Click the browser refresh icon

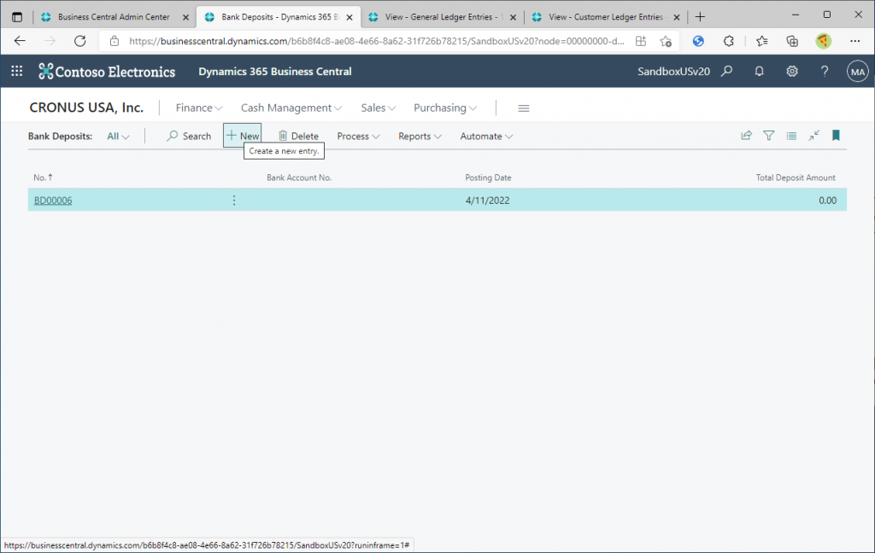point(79,41)
